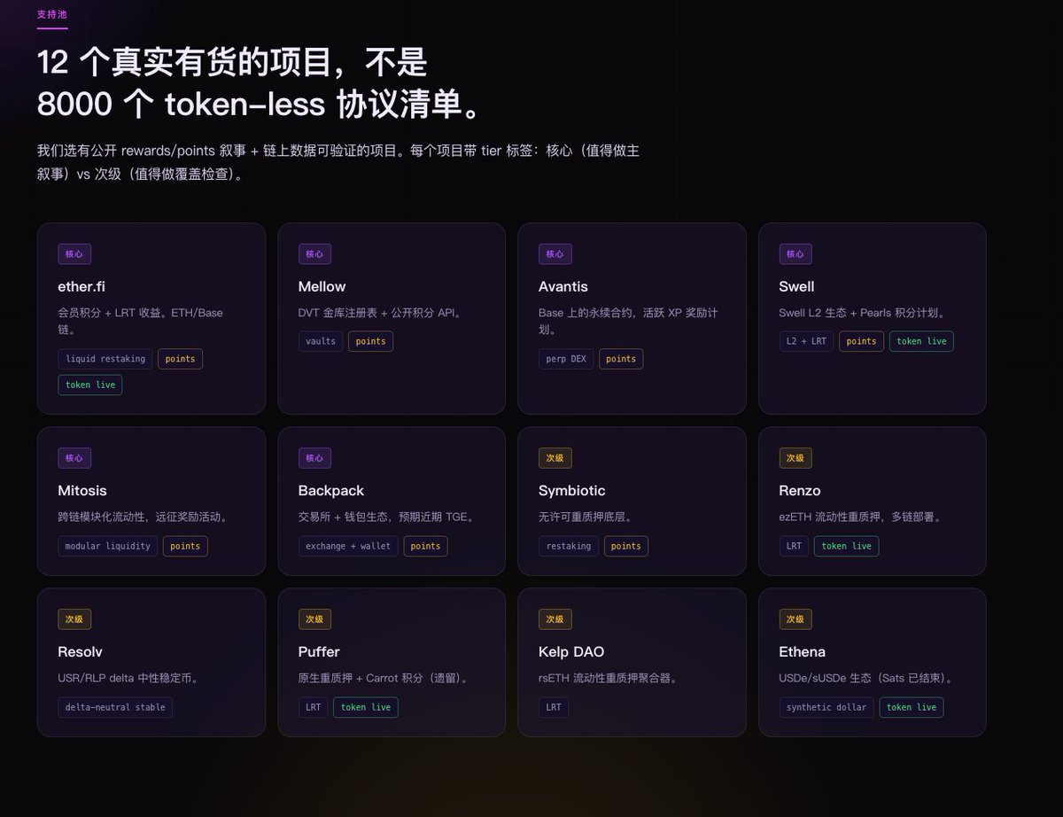Open the Mellow project card title
The image size is (1063, 817).
322,286
